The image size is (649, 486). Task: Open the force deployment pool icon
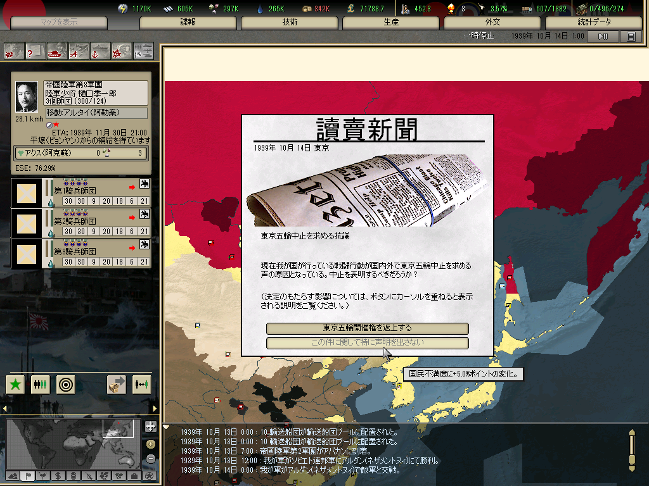(x=143, y=52)
